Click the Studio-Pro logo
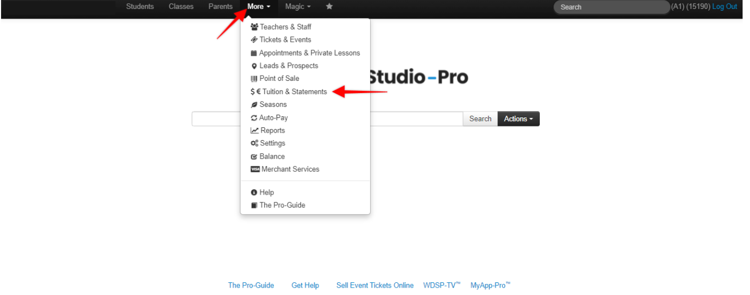Image resolution: width=750 pixels, height=295 pixels. click(418, 77)
